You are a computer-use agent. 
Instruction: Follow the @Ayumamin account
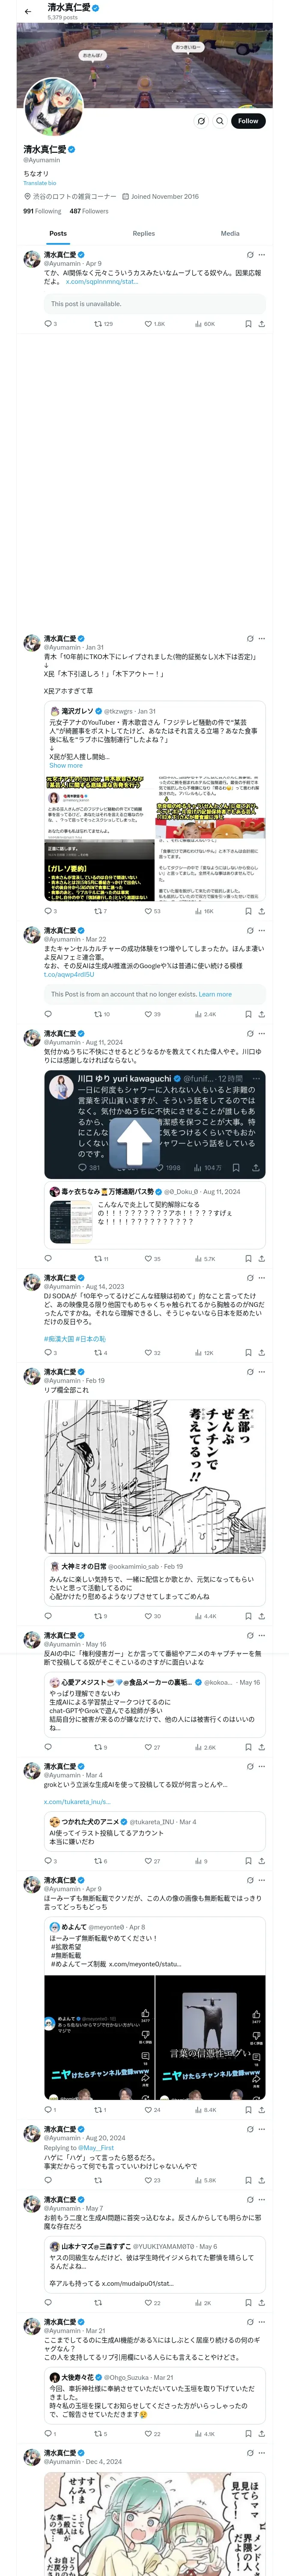[x=247, y=121]
